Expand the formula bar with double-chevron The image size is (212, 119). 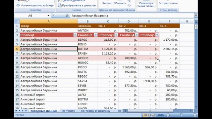click(196, 16)
